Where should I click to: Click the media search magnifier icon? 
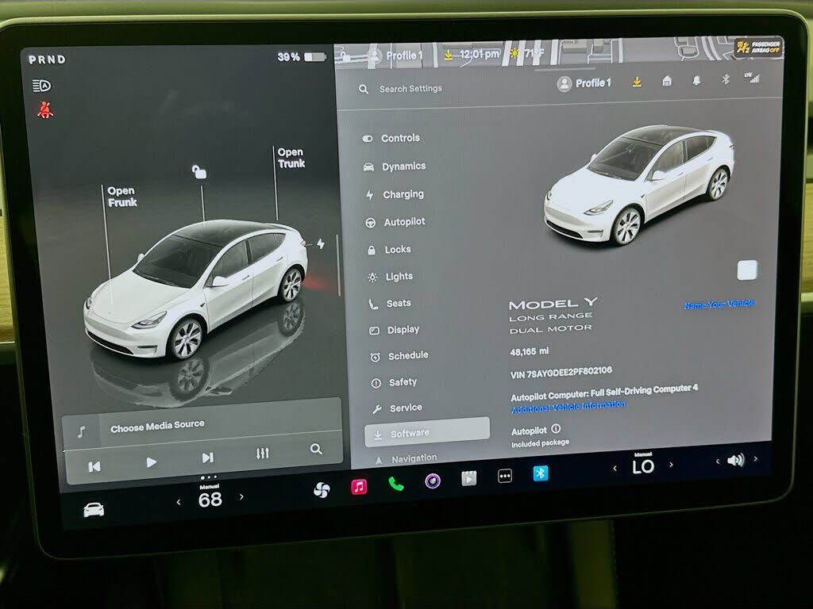pyautogui.click(x=316, y=450)
